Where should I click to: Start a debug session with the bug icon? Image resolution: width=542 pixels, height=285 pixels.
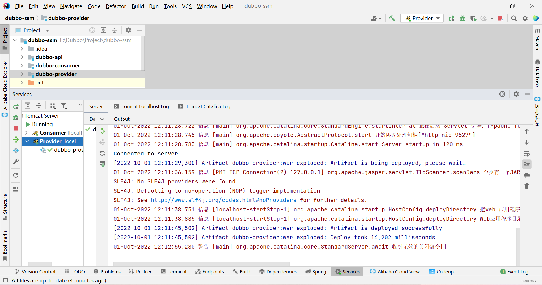462,18
